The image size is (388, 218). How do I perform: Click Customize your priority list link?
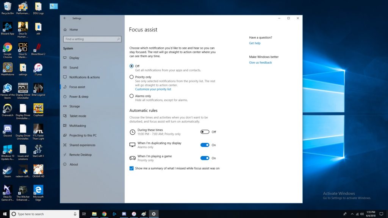[153, 89]
